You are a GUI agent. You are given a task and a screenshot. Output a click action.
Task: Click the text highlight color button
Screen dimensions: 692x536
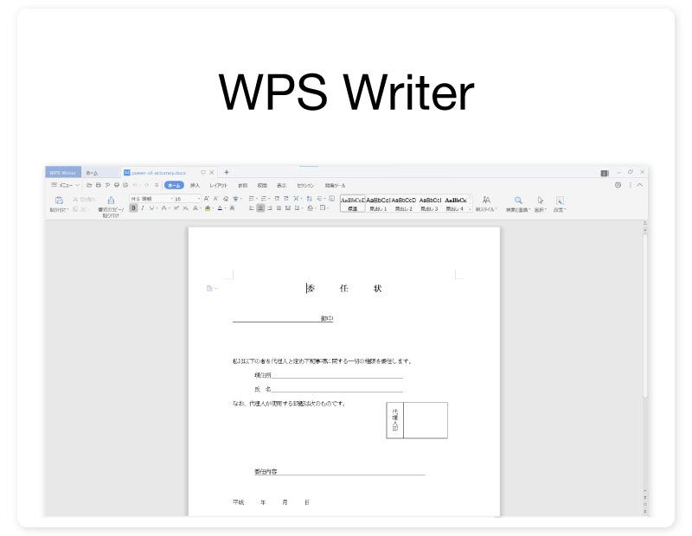tap(208, 208)
